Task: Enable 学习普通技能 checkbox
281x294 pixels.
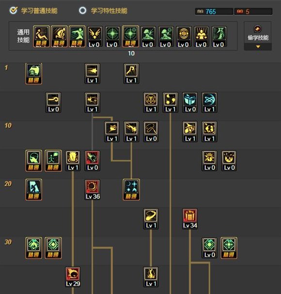Action: pos(14,10)
